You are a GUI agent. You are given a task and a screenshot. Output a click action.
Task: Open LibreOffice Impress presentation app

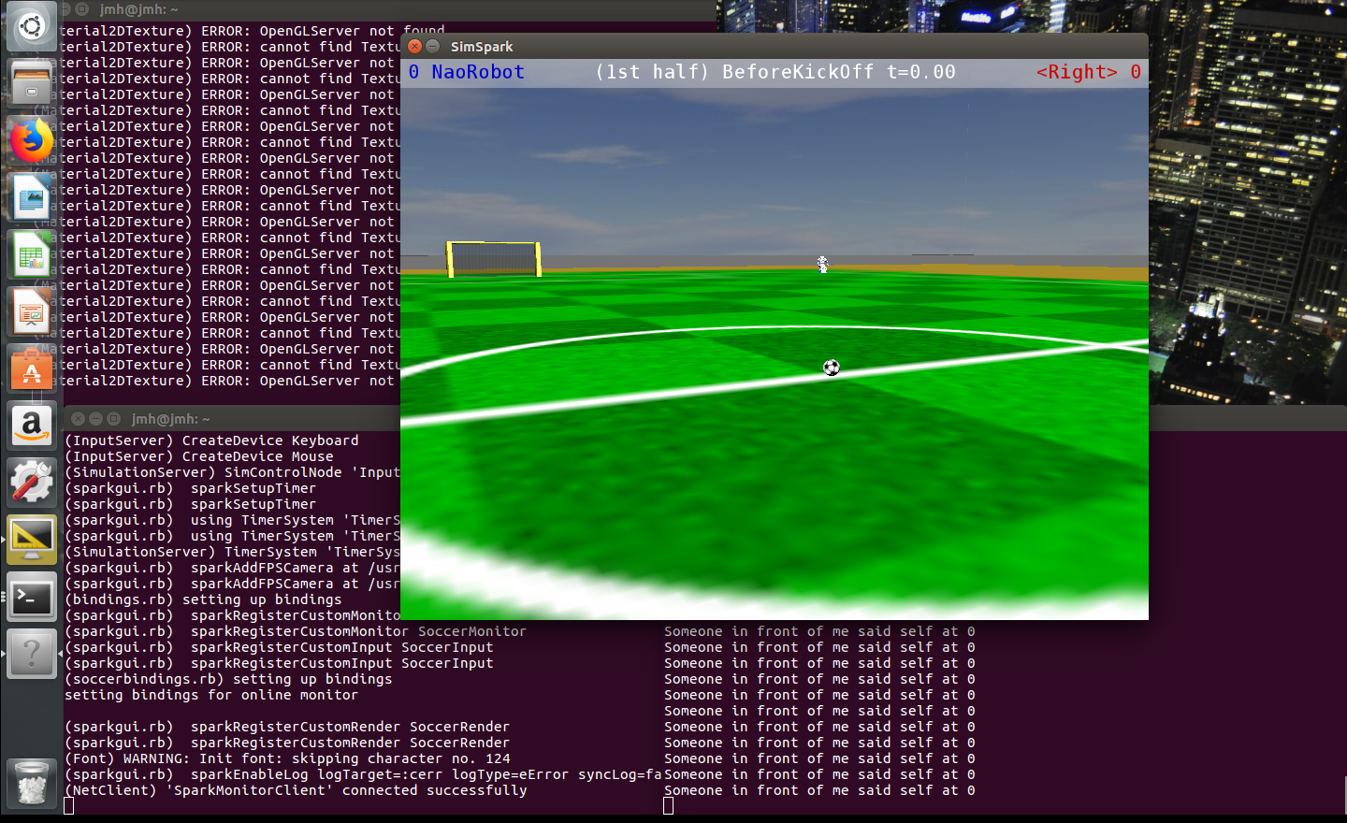point(31,311)
